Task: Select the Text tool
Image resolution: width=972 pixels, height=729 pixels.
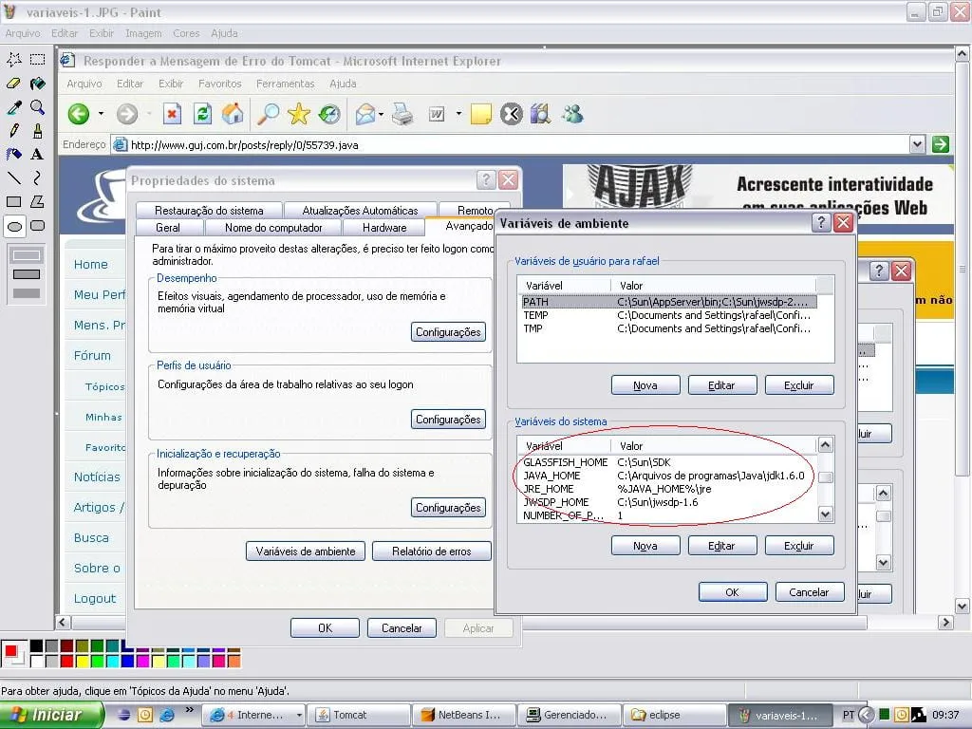Action: [x=37, y=154]
